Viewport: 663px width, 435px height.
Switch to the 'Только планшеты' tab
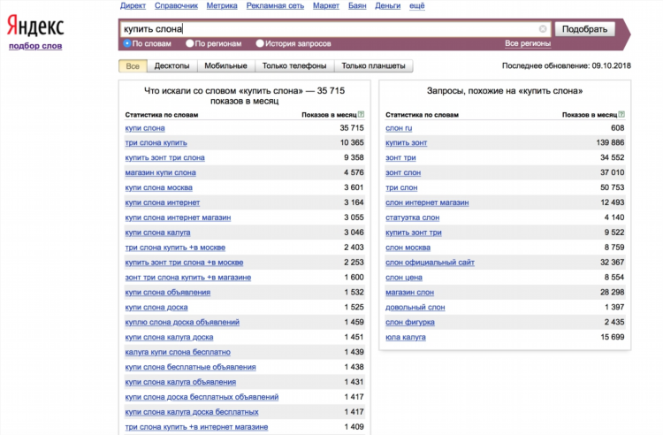coord(373,66)
